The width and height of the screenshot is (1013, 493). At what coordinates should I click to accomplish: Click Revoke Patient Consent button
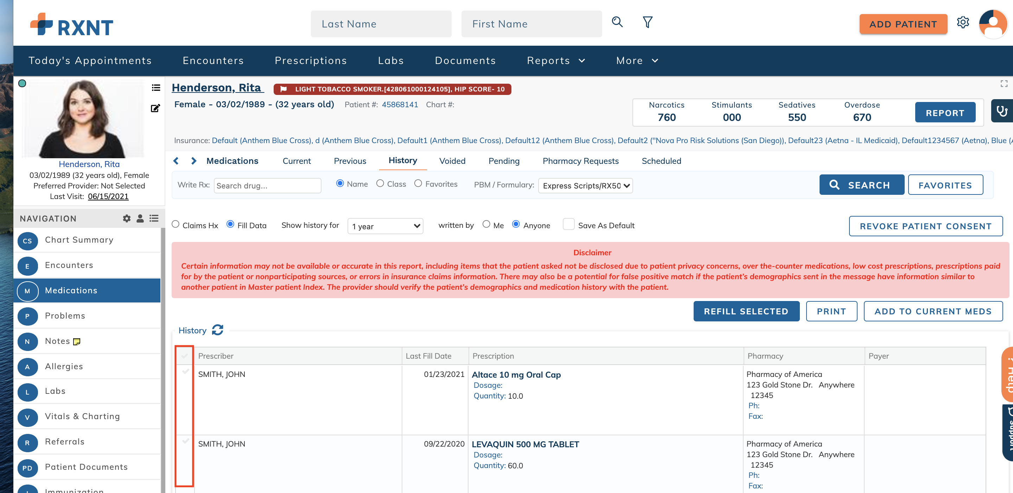[925, 226]
